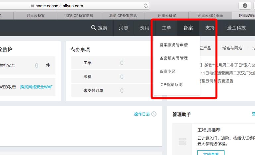255x155 pixels.
Task: Click the search magnifier icon
Action: pos(94,27)
